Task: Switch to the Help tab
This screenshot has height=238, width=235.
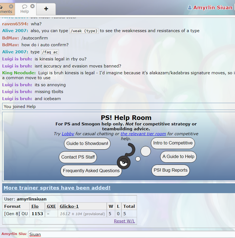Action: [25, 9]
